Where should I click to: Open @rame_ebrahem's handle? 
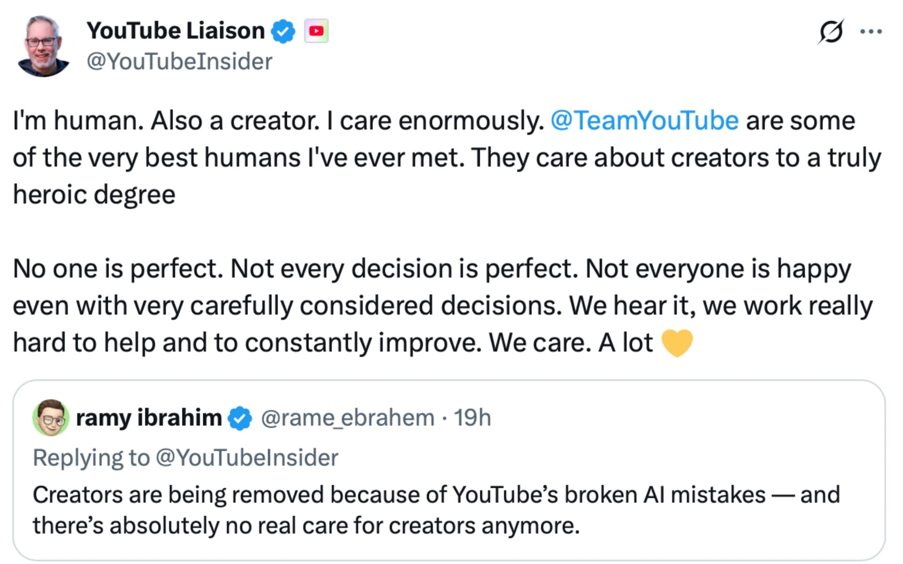coord(345,416)
